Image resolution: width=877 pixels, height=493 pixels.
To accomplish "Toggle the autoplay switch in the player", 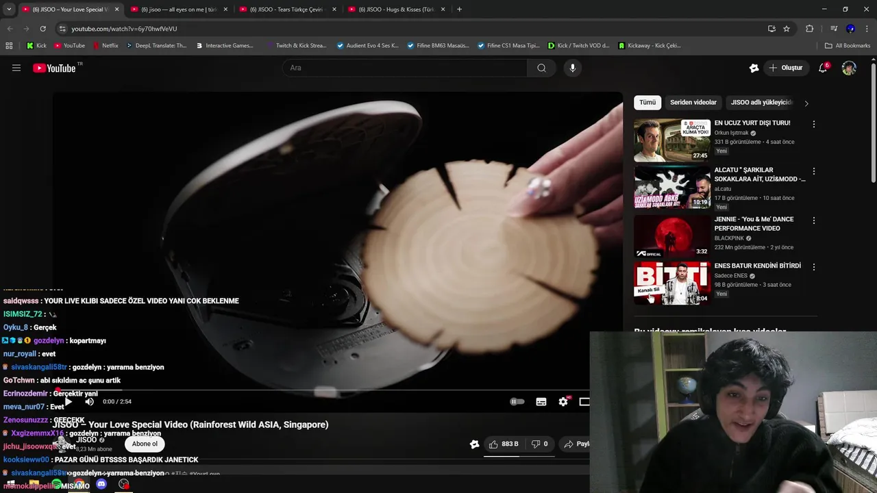I will pyautogui.click(x=517, y=402).
